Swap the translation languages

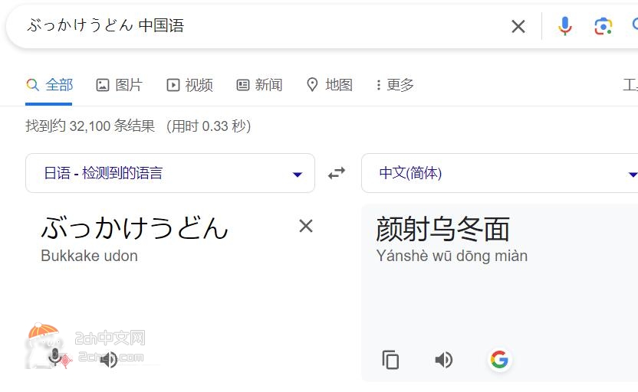point(337,174)
